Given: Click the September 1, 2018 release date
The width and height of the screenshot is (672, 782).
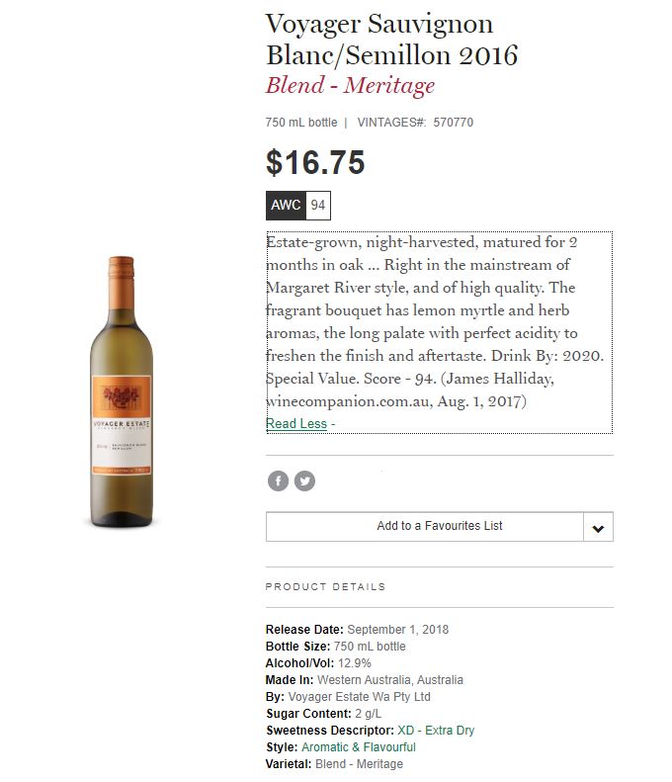Looking at the screenshot, I should [x=397, y=630].
